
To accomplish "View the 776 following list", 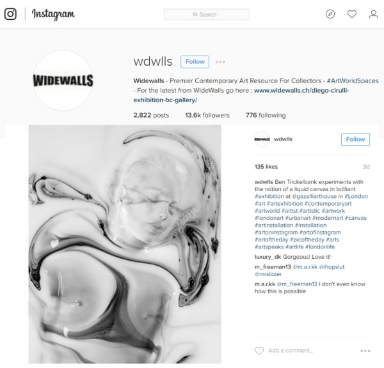I will pos(266,115).
